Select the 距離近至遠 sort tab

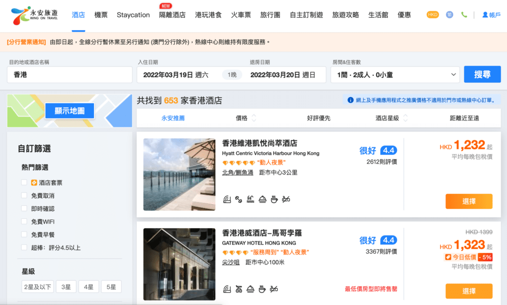click(464, 118)
